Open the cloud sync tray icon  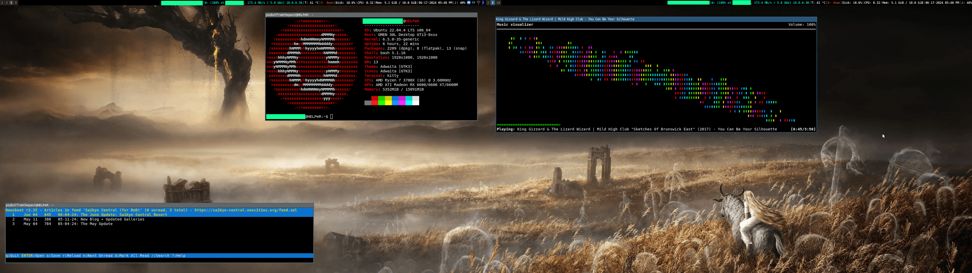point(469,3)
